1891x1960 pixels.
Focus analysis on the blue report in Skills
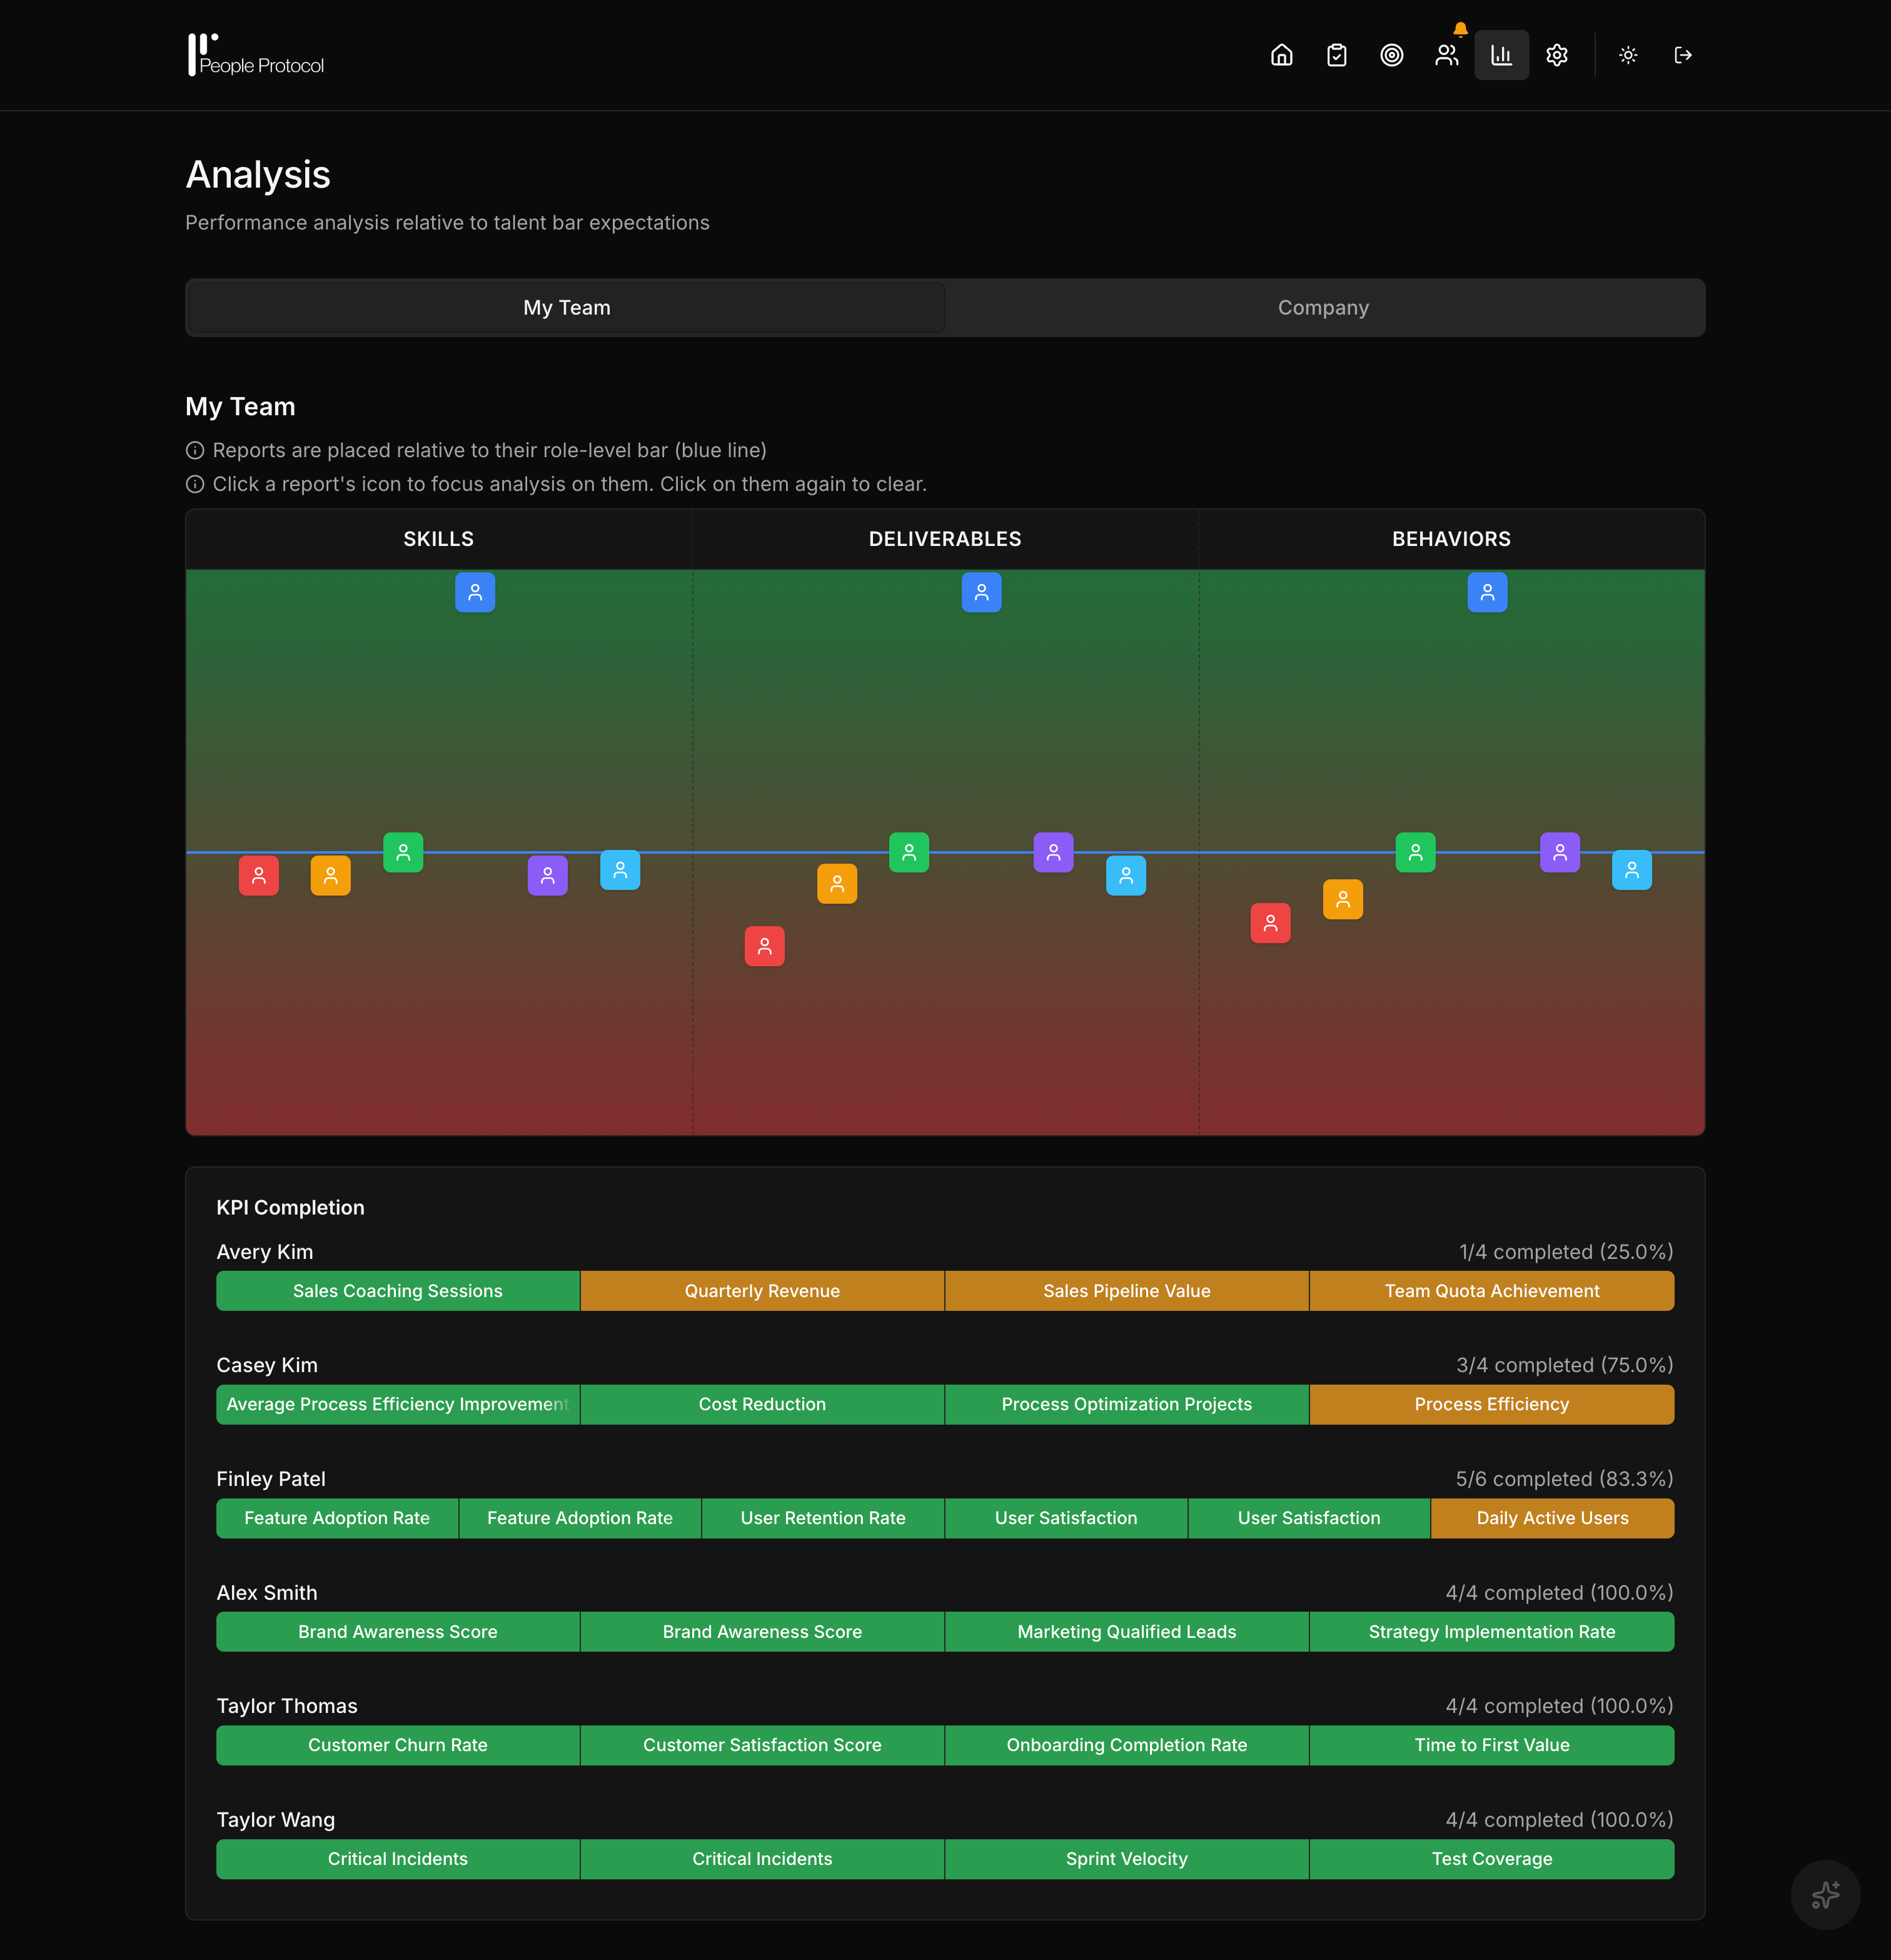pyautogui.click(x=475, y=592)
